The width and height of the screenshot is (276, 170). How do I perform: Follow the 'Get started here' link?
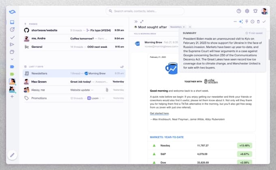coord(160,113)
